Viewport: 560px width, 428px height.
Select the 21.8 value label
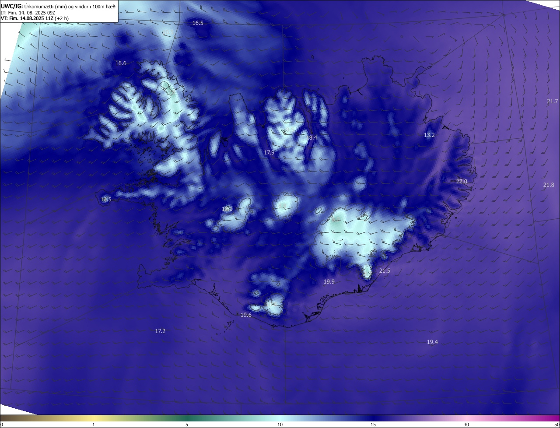(549, 185)
